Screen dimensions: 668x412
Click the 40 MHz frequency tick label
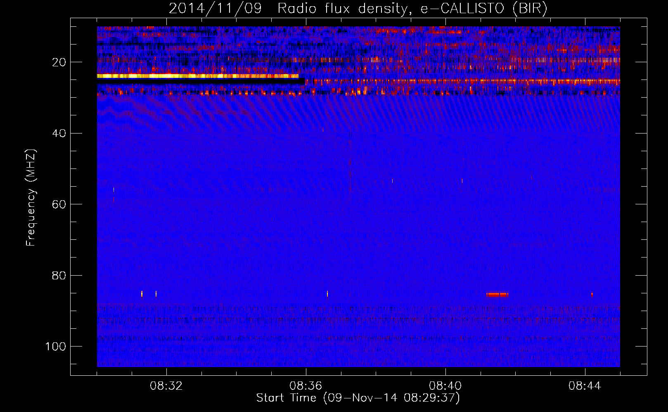click(59, 133)
